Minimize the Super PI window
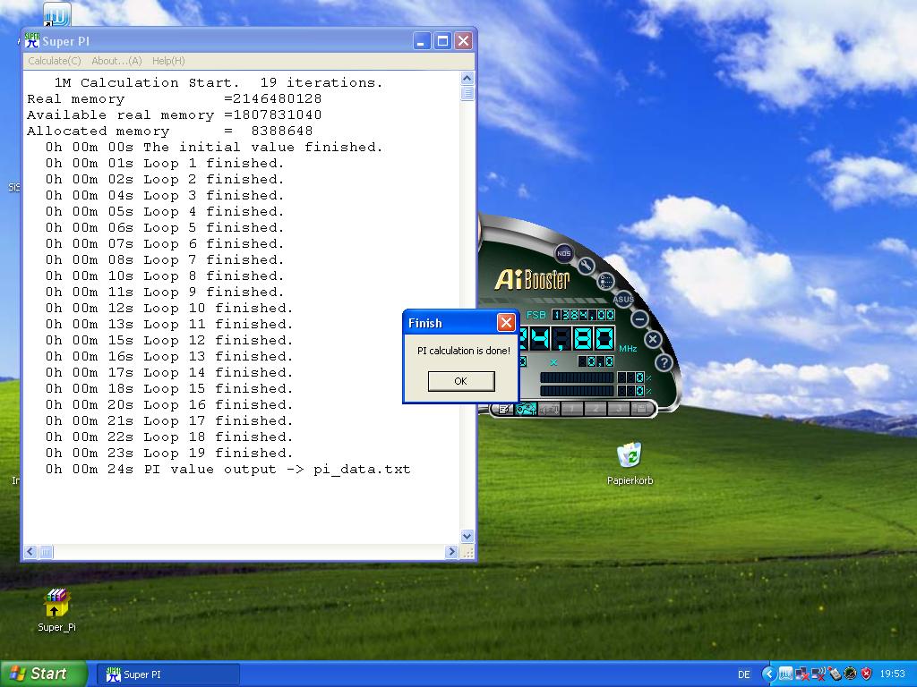This screenshot has height=687, width=917. tap(422, 41)
